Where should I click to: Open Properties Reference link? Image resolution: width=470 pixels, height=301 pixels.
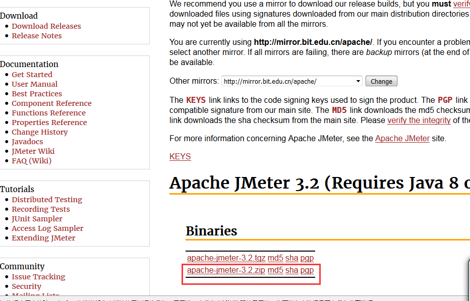pos(49,123)
